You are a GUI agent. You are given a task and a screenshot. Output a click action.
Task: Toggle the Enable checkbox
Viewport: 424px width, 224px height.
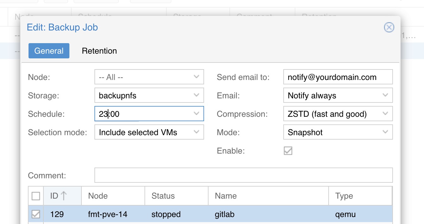[288, 151]
